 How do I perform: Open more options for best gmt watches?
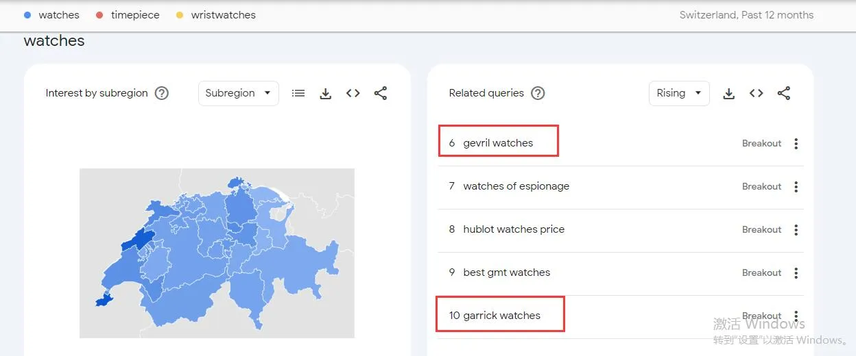tap(796, 273)
